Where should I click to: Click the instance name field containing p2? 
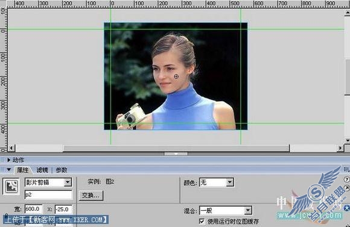coord(48,194)
